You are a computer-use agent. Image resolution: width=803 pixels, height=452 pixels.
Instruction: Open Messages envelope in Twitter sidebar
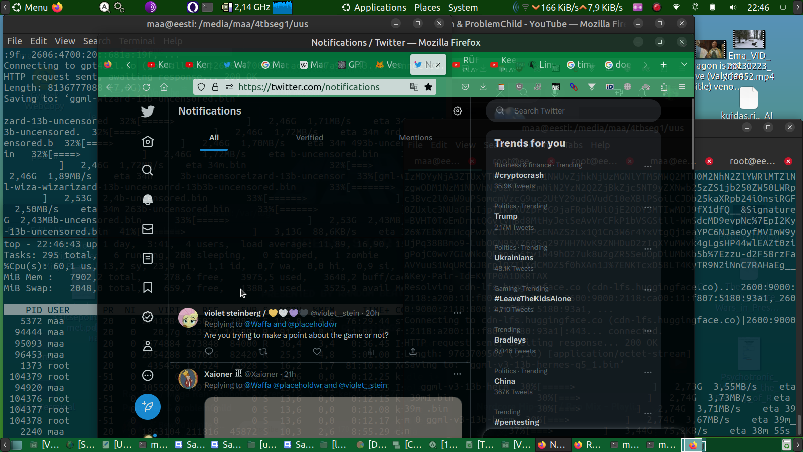[x=148, y=229]
